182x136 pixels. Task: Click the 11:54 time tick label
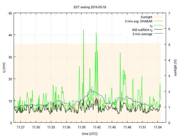click(x=158, y=127)
